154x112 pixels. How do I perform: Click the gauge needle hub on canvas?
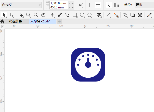click(88, 65)
